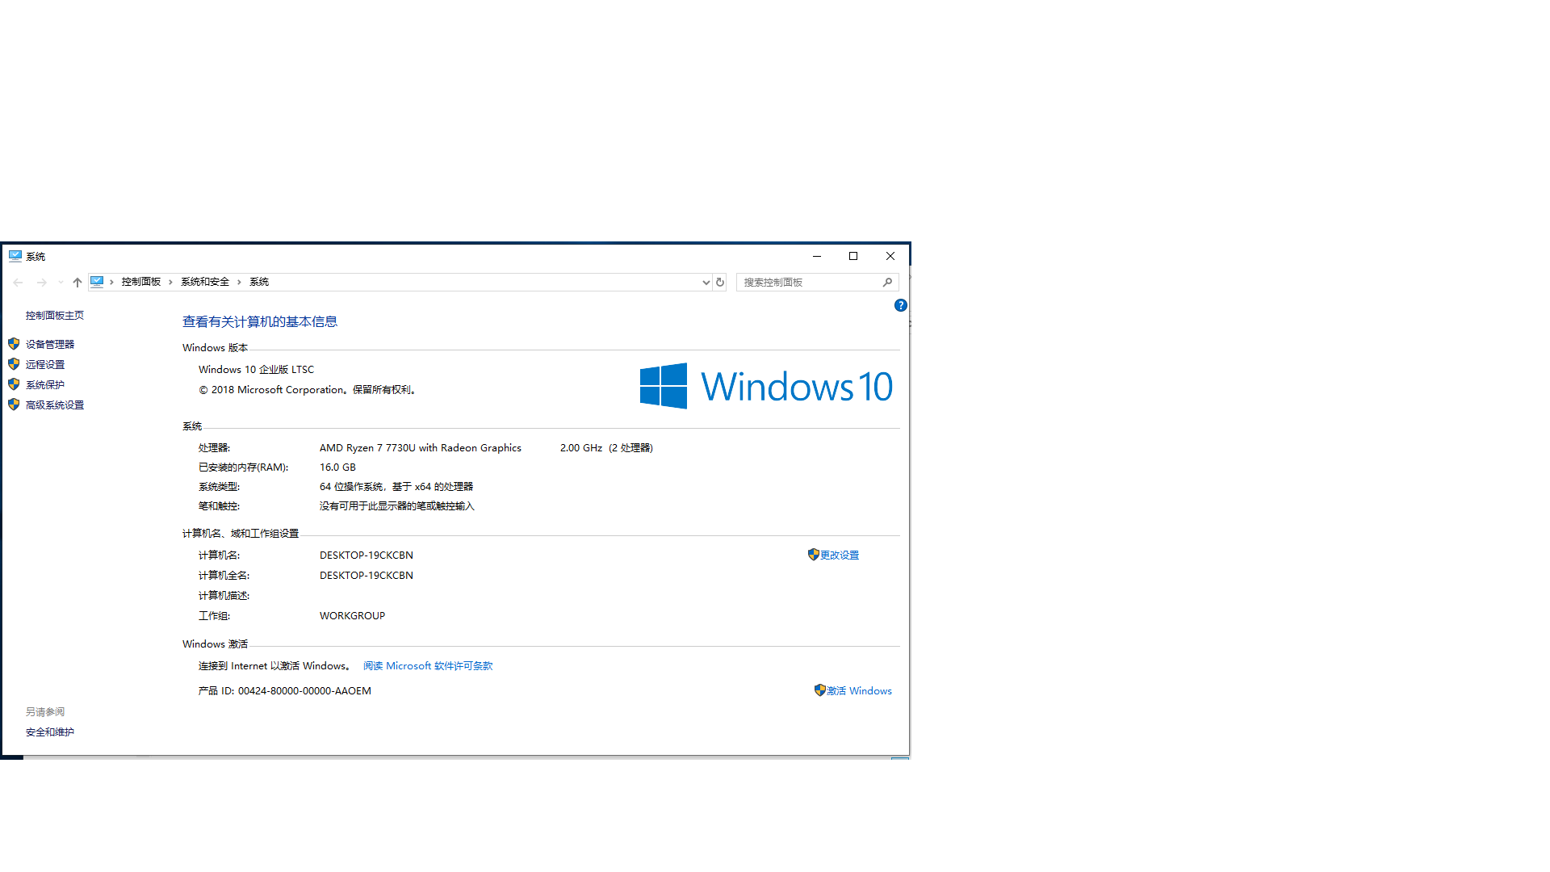Image resolution: width=1550 pixels, height=872 pixels.
Task: Expand the chevron after 系统和安全 breadcrumb
Action: click(x=239, y=282)
